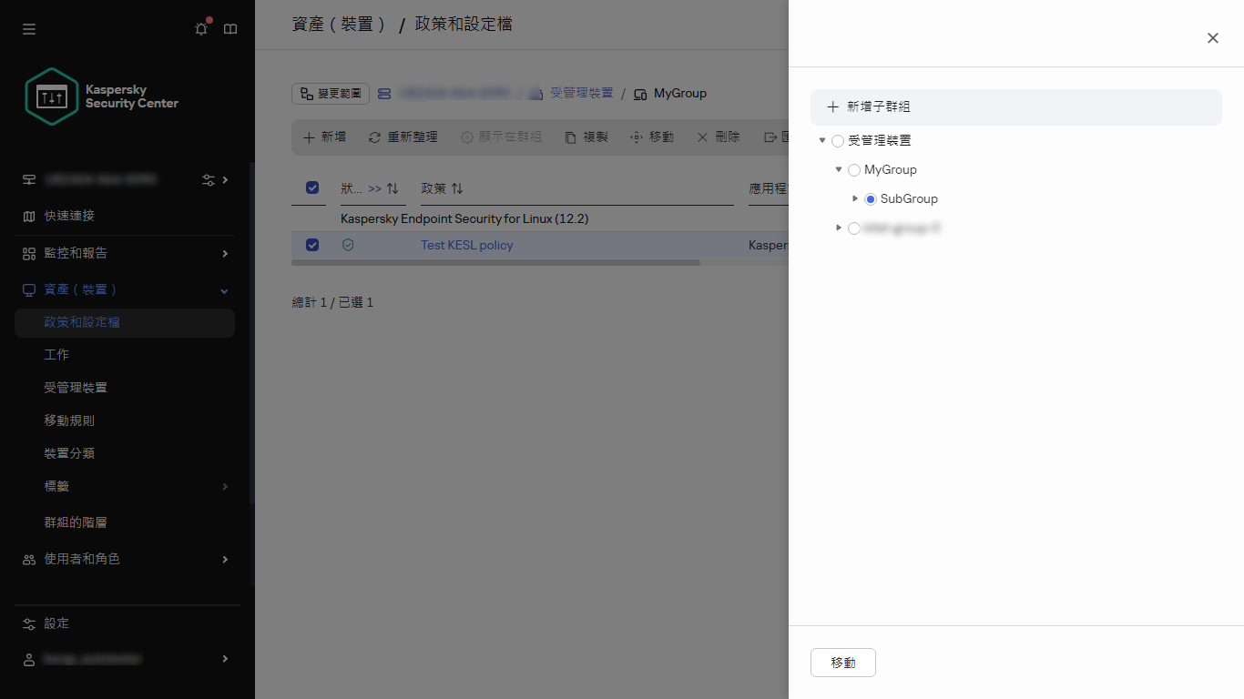This screenshot has height=699, width=1244.
Task: Click the 重新整理 refresh toolbar icon
Action: [x=373, y=137]
